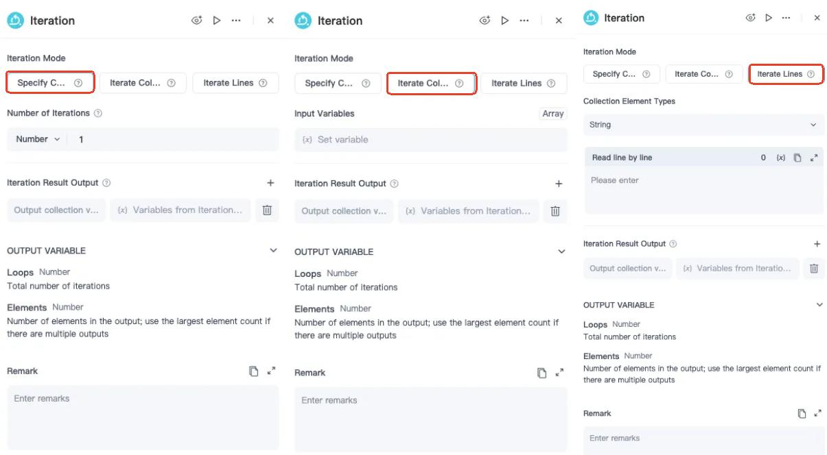Expand the Read line by line editor
This screenshot has width=827, height=455.
pyautogui.click(x=814, y=158)
